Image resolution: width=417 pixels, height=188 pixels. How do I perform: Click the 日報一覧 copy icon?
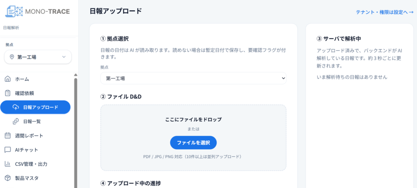pos(16,121)
